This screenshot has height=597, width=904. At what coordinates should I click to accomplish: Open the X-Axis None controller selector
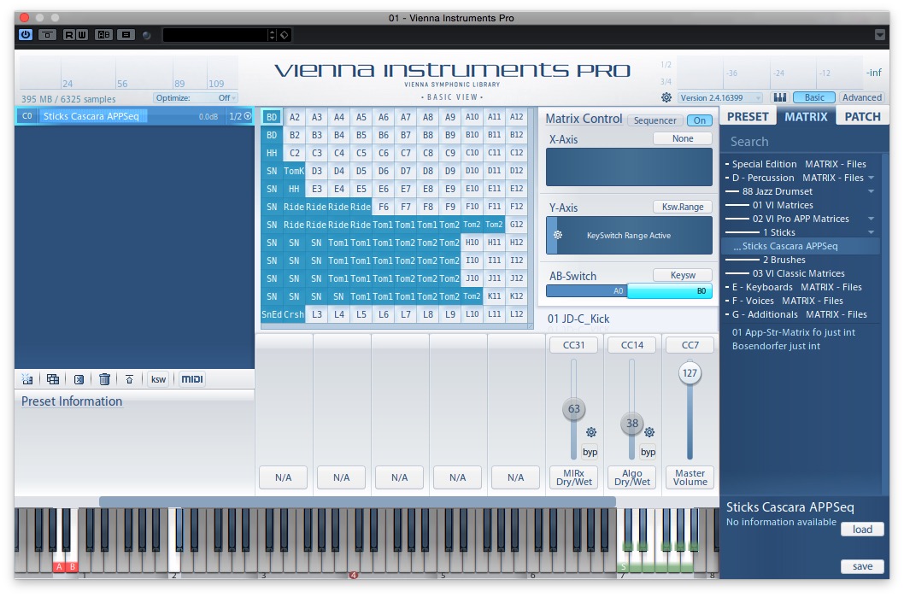coord(683,139)
